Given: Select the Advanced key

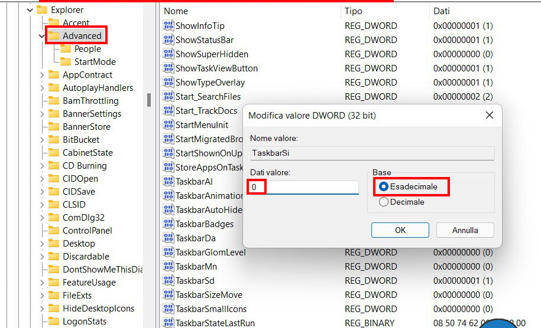Looking at the screenshot, I should click(82, 36).
